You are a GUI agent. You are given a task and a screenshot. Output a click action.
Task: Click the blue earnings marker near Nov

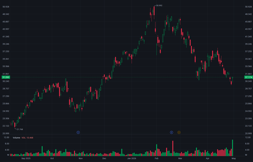(78, 133)
